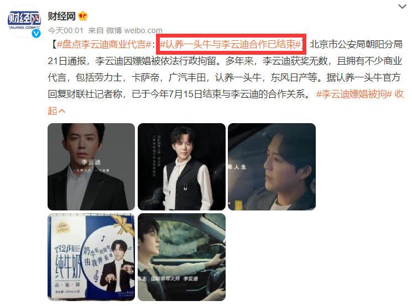This screenshot has height=306, width=412.
Task: Open hashtag #盘点李云迪商业代言#
Action: 104,44
